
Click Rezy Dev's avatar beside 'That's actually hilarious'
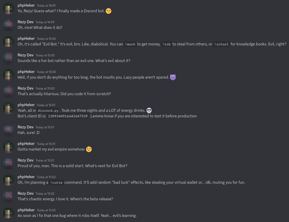9,91
